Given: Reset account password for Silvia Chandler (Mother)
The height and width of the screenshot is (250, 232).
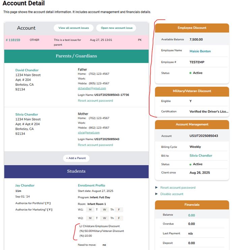Looking at the screenshot, I should [95, 145].
